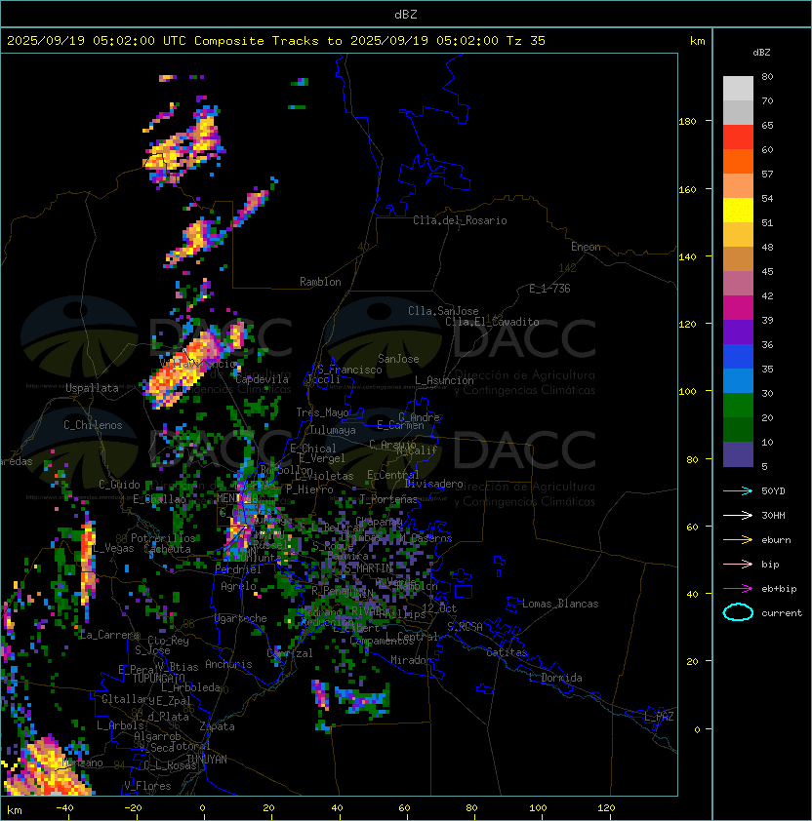Viewport: 812px width, 821px height.
Task: Click the 'dBZ' heading above the color scale
Action: pyautogui.click(x=761, y=53)
